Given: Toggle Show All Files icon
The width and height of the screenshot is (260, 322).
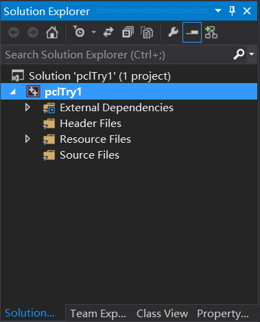Looking at the screenshot, I should pyautogui.click(x=147, y=32).
